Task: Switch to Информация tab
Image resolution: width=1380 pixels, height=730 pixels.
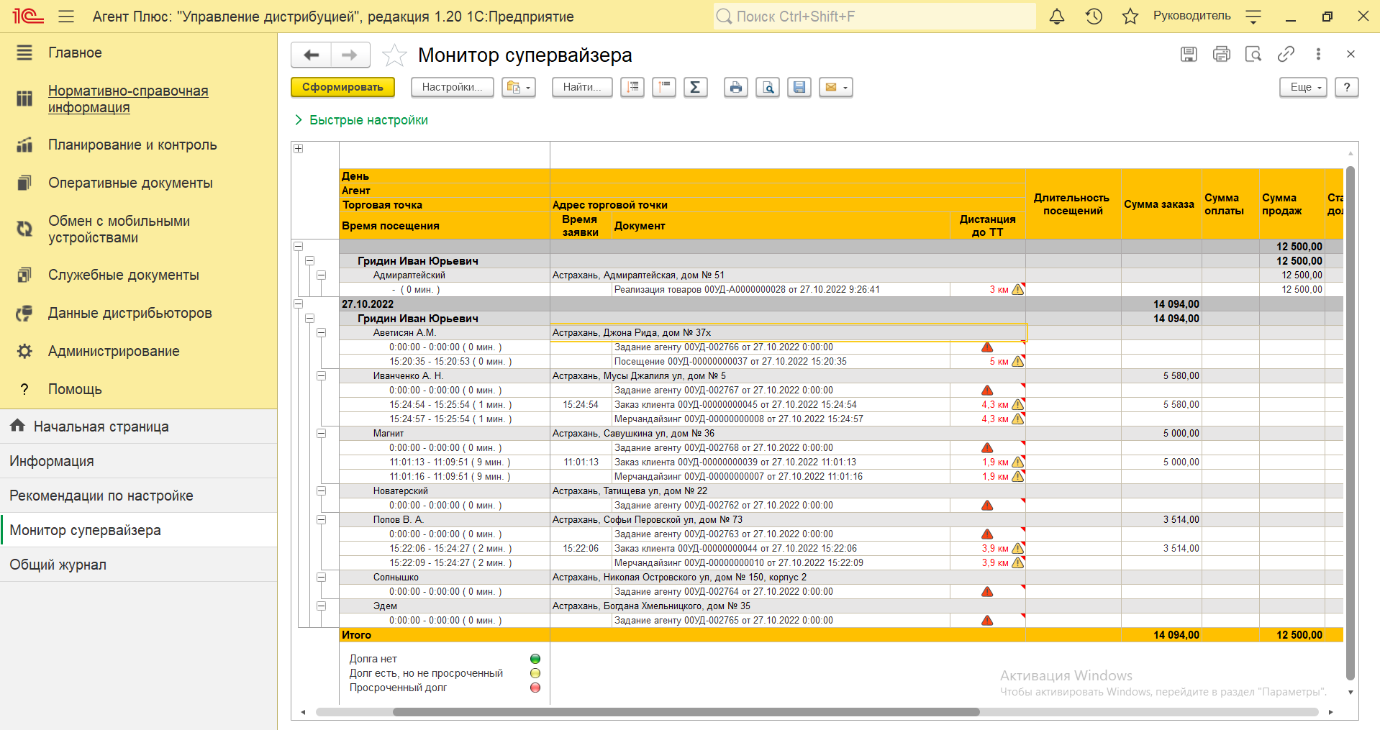Action: (138, 461)
